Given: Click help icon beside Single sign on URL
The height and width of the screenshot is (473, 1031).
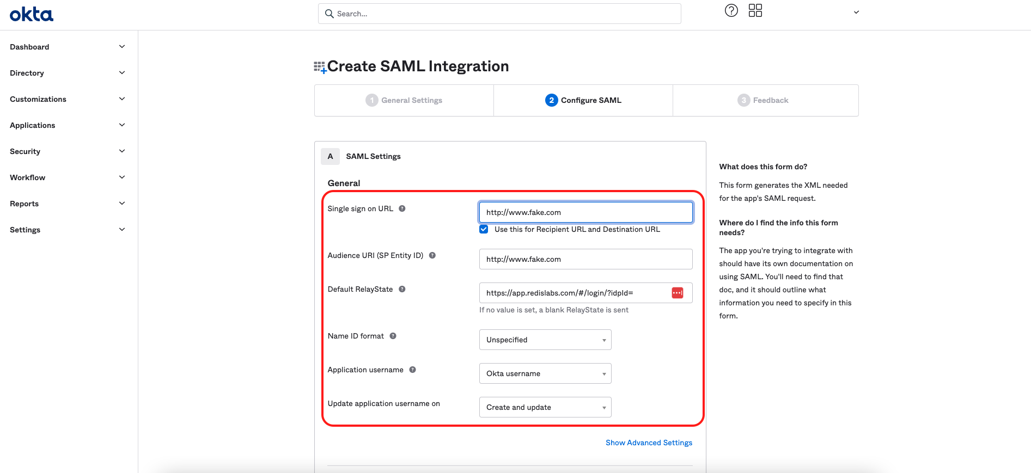Looking at the screenshot, I should [x=402, y=208].
